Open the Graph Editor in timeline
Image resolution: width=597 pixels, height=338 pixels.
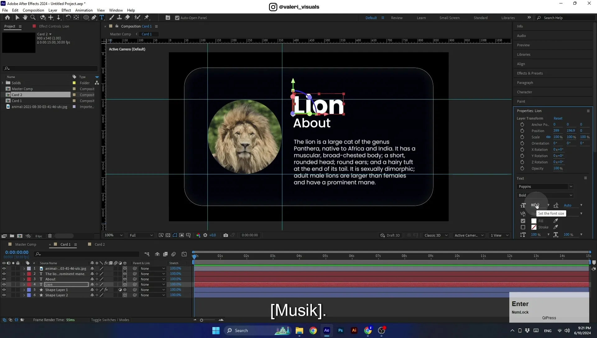(x=184, y=254)
